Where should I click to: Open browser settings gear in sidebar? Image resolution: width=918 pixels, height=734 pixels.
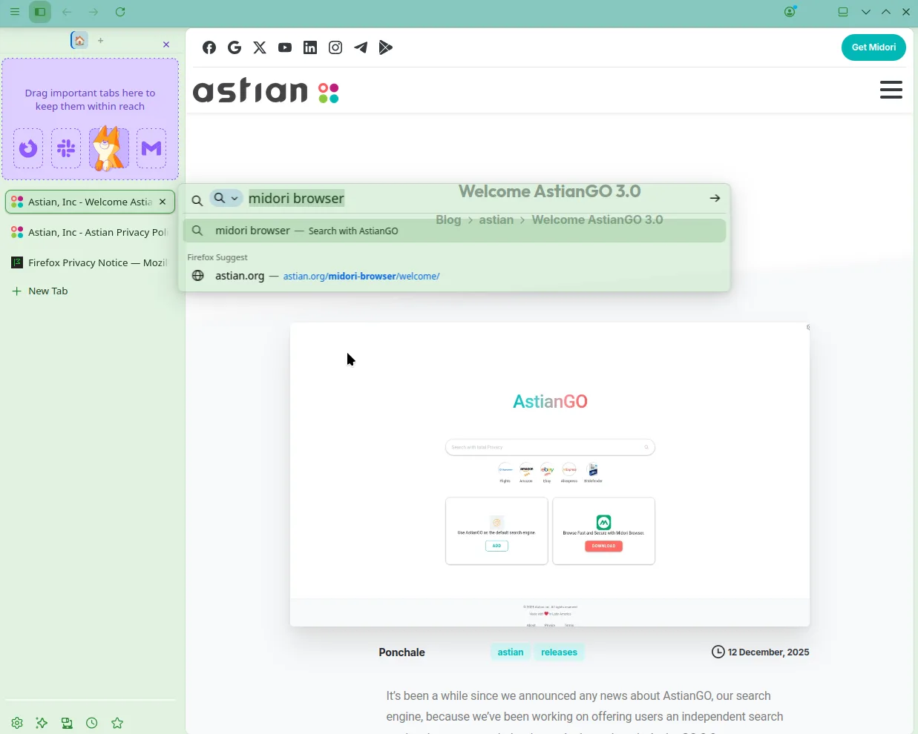17,724
